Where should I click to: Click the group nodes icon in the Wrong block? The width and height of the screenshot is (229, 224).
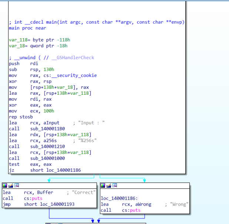tap(115, 185)
